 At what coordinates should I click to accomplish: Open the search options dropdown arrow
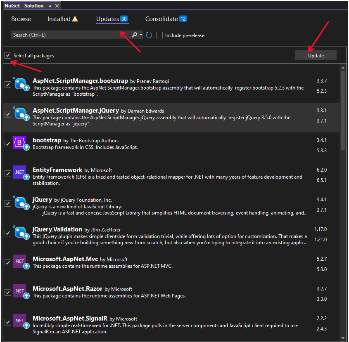[x=141, y=35]
